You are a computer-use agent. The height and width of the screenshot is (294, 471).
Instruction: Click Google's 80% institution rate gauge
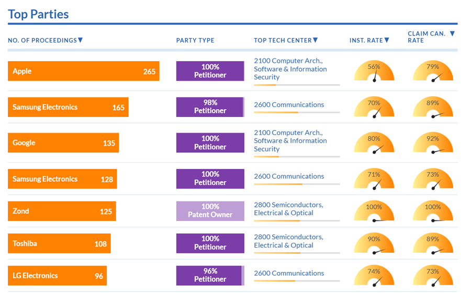[x=374, y=144]
